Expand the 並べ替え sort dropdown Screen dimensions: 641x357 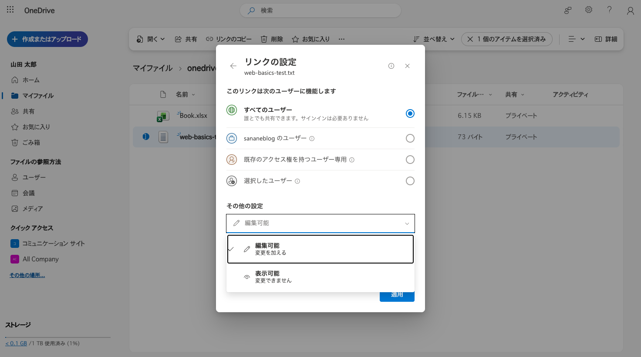434,39
